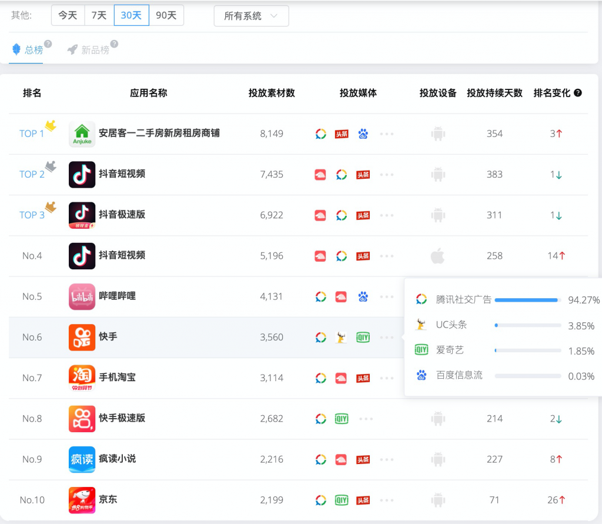
Task: Click the 疯读小说 app icon
Action: pyautogui.click(x=82, y=459)
